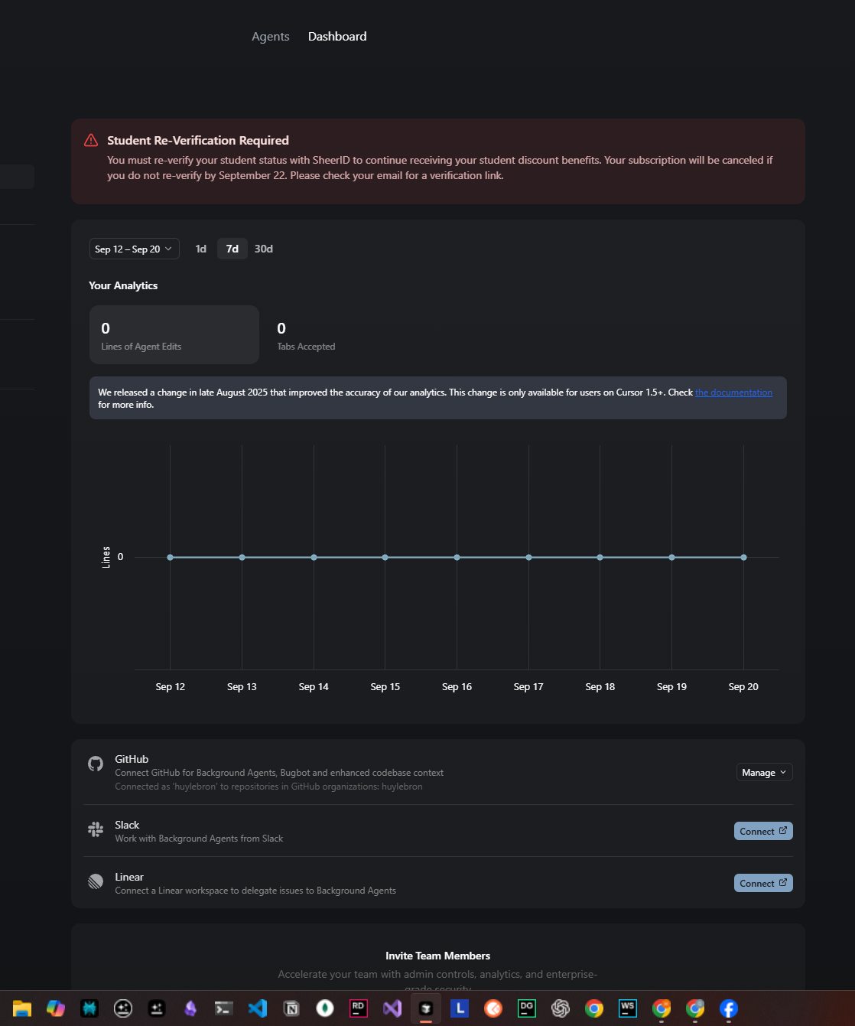Connect the Linear integration
This screenshot has width=855, height=1026.
pyautogui.click(x=763, y=883)
